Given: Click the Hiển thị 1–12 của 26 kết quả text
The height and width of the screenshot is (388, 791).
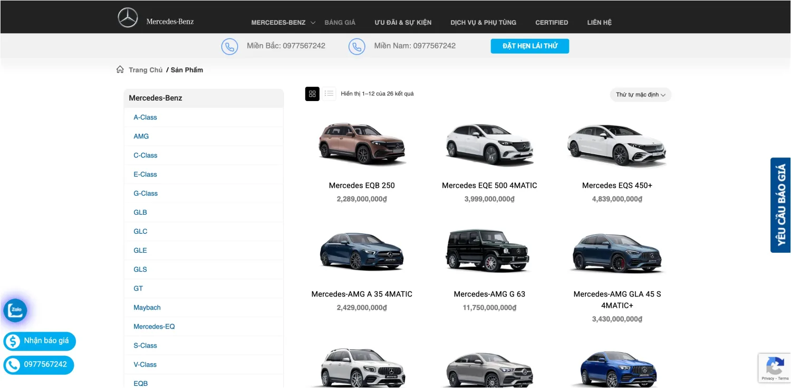Looking at the screenshot, I should click(x=377, y=94).
